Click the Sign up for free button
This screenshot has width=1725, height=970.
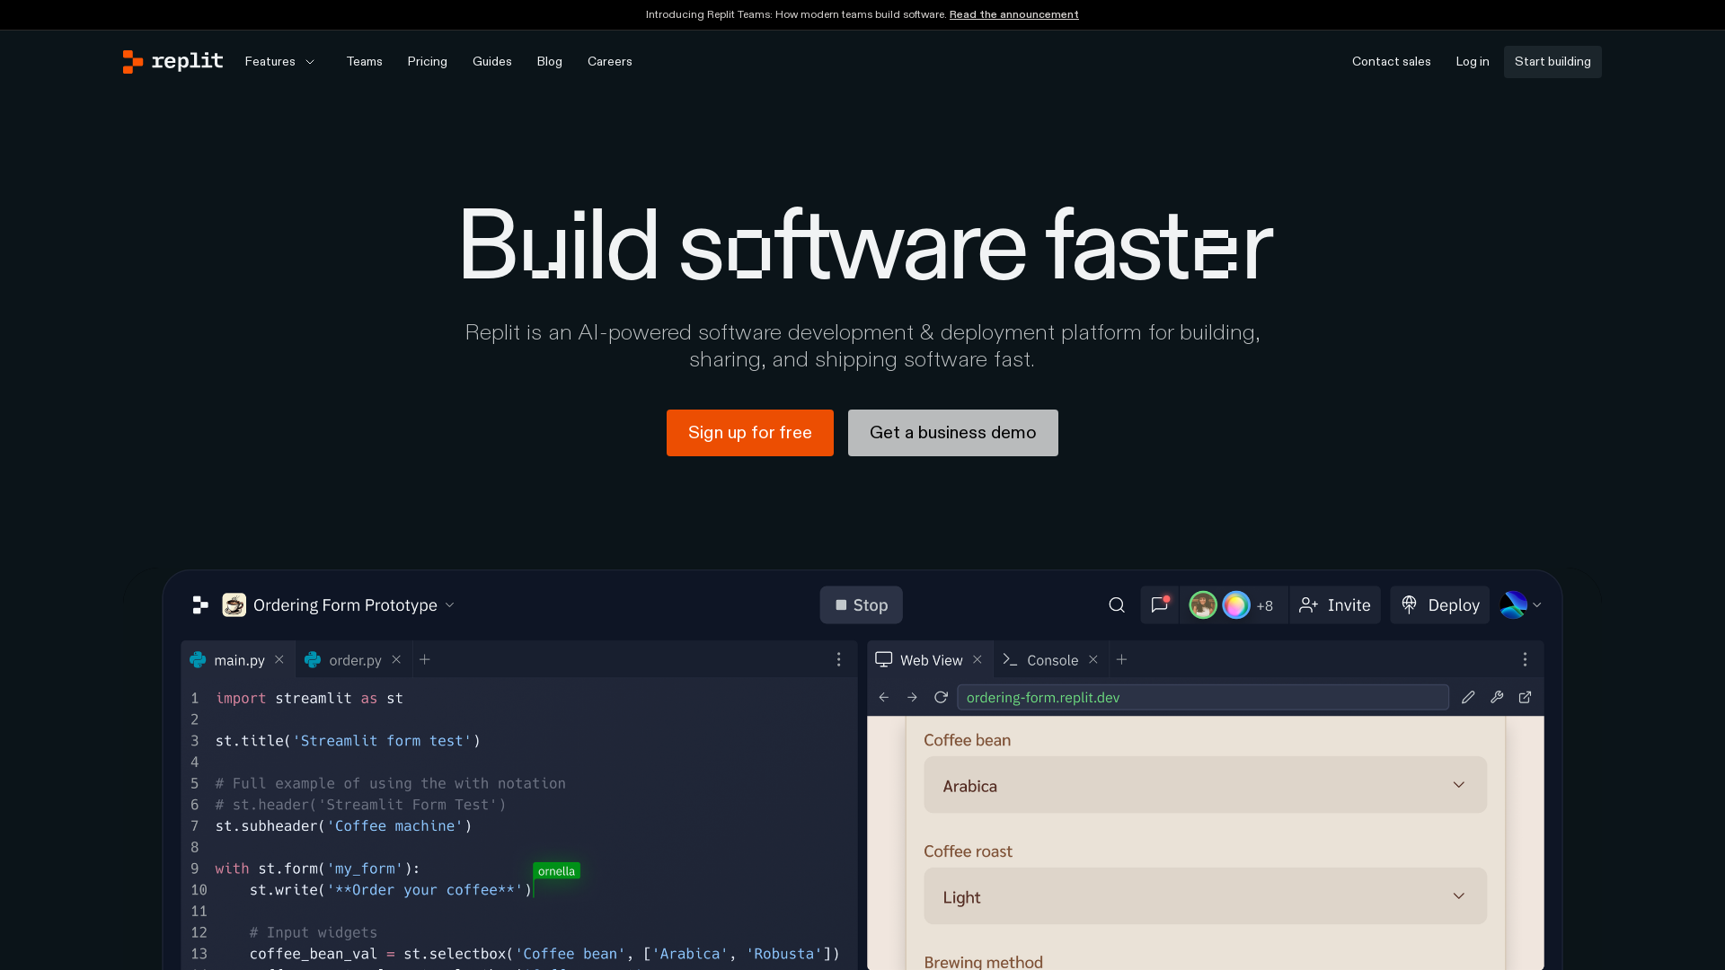coord(749,433)
